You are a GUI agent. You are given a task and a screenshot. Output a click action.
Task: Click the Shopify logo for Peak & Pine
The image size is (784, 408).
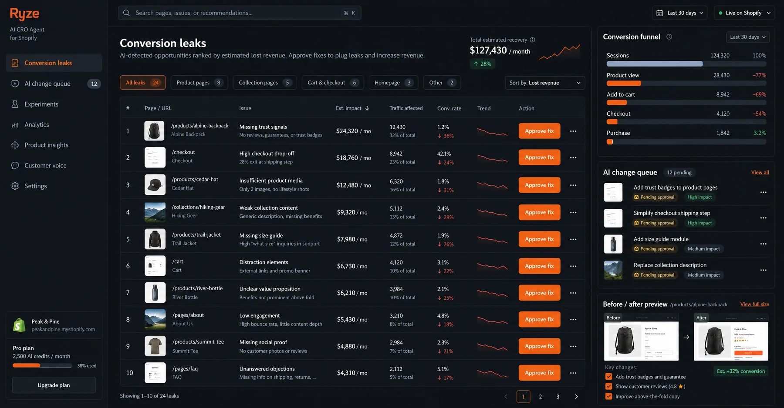coord(19,325)
